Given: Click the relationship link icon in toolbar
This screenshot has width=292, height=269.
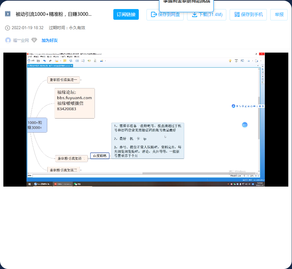Looking at the screenshot, I should (x=71, y=61).
